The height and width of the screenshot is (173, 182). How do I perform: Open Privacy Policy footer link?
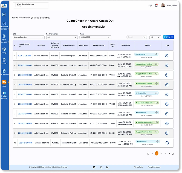[138, 167]
